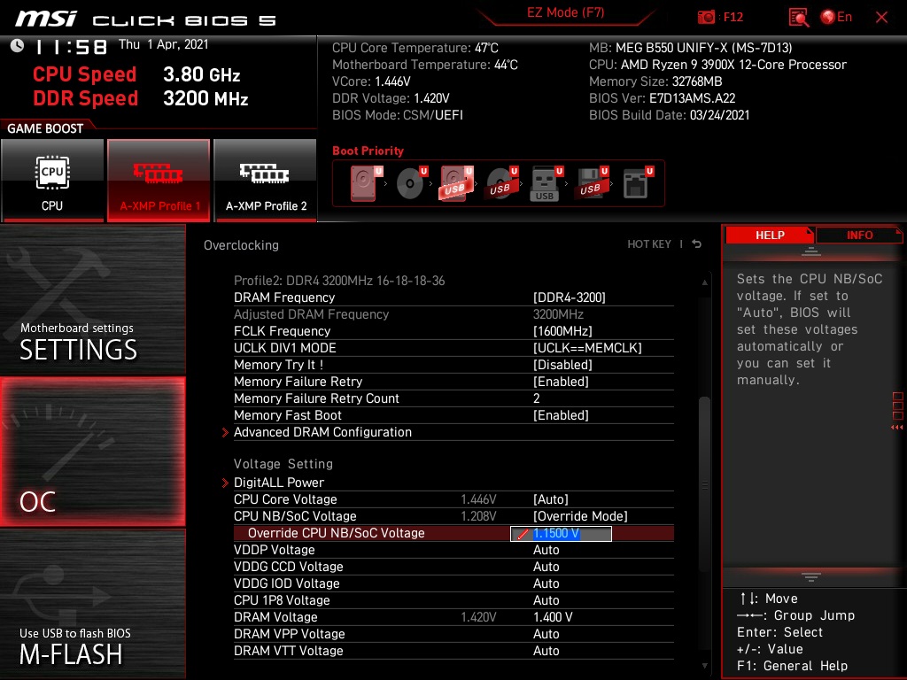Select the optical disc boot device icon

[411, 183]
